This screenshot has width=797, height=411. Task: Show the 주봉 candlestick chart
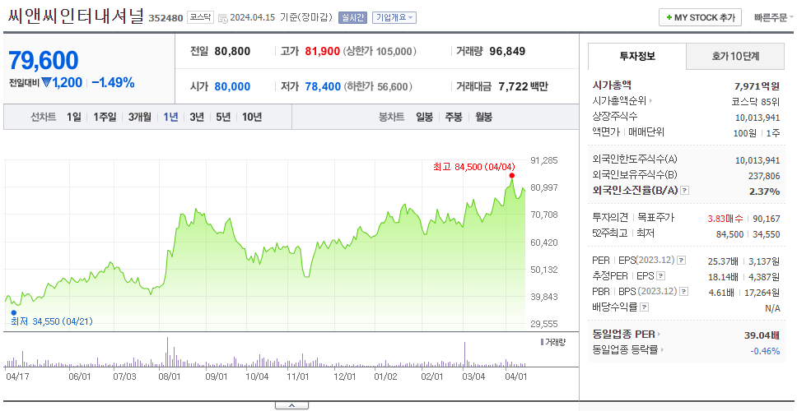pos(454,118)
